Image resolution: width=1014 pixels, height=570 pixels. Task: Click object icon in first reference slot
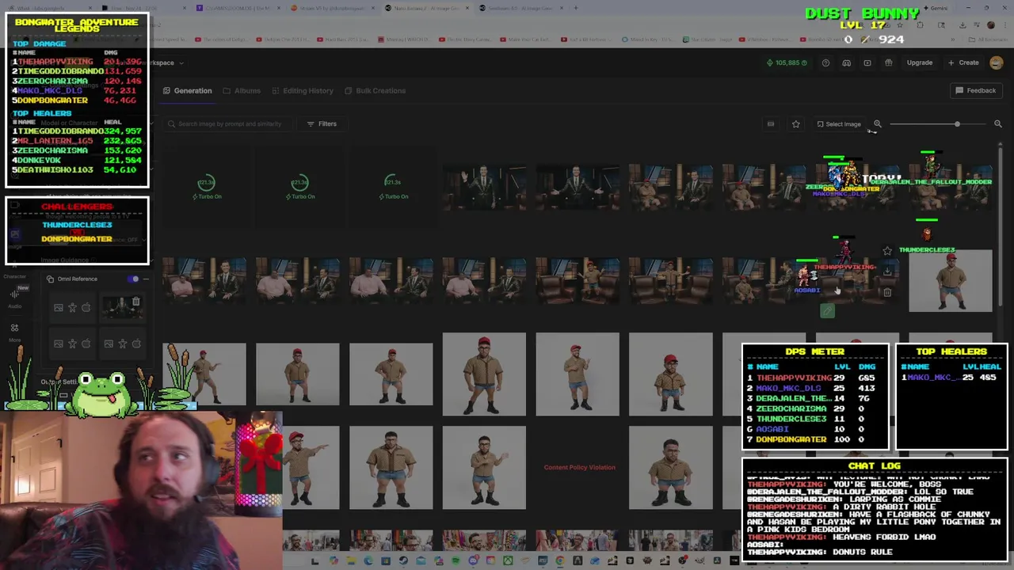click(x=86, y=307)
